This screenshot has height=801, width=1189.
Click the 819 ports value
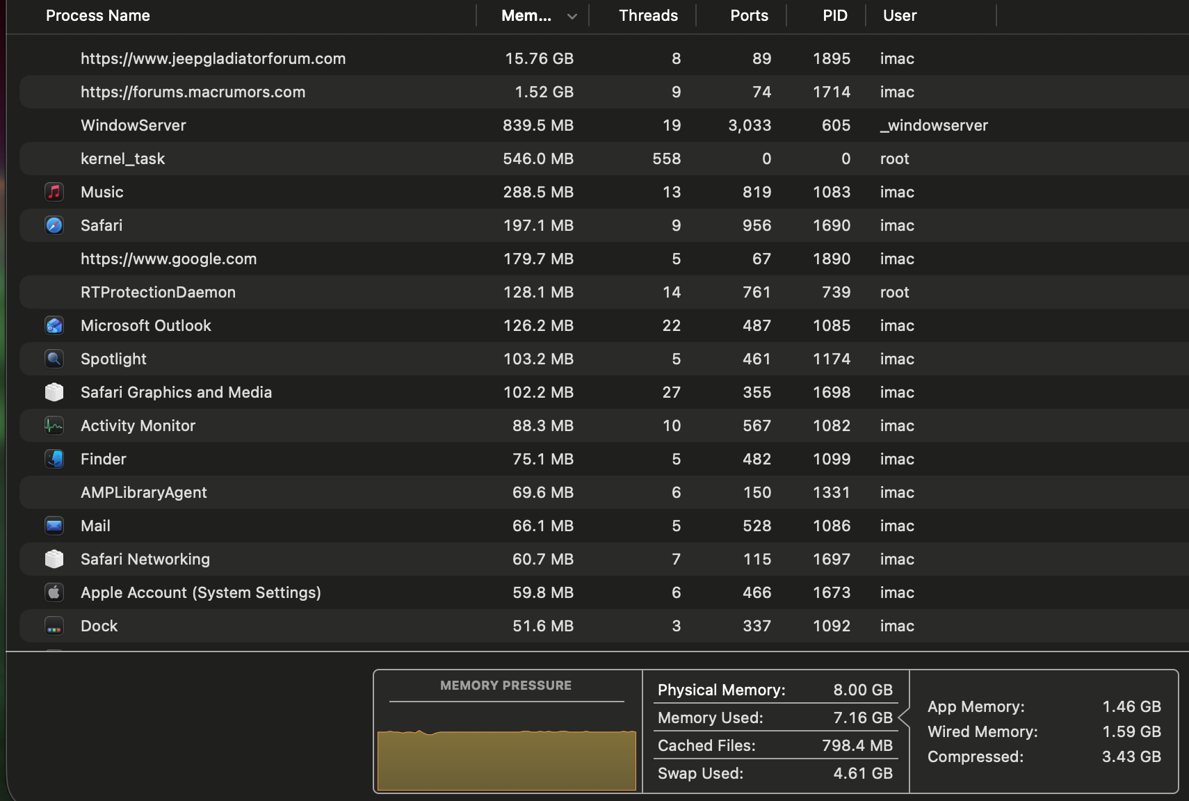tap(757, 192)
